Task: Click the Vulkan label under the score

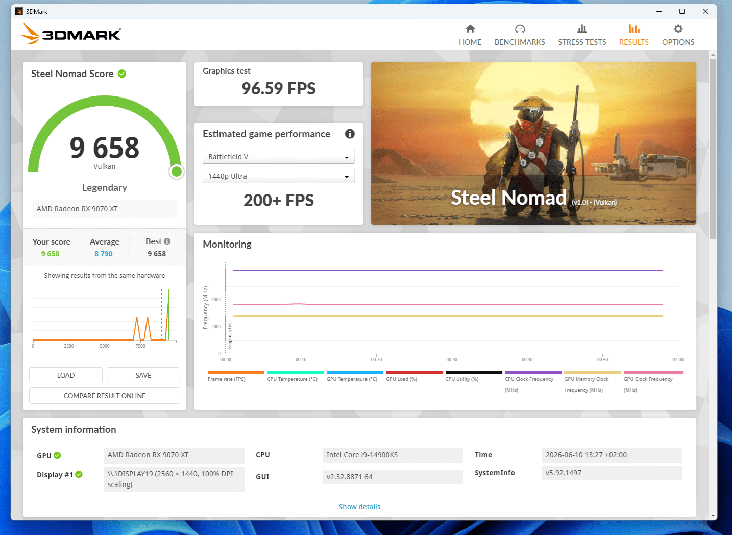Action: 105,166
